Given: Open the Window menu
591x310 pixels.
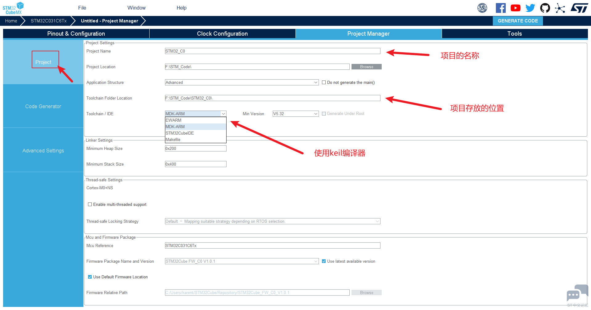Looking at the screenshot, I should (136, 8).
